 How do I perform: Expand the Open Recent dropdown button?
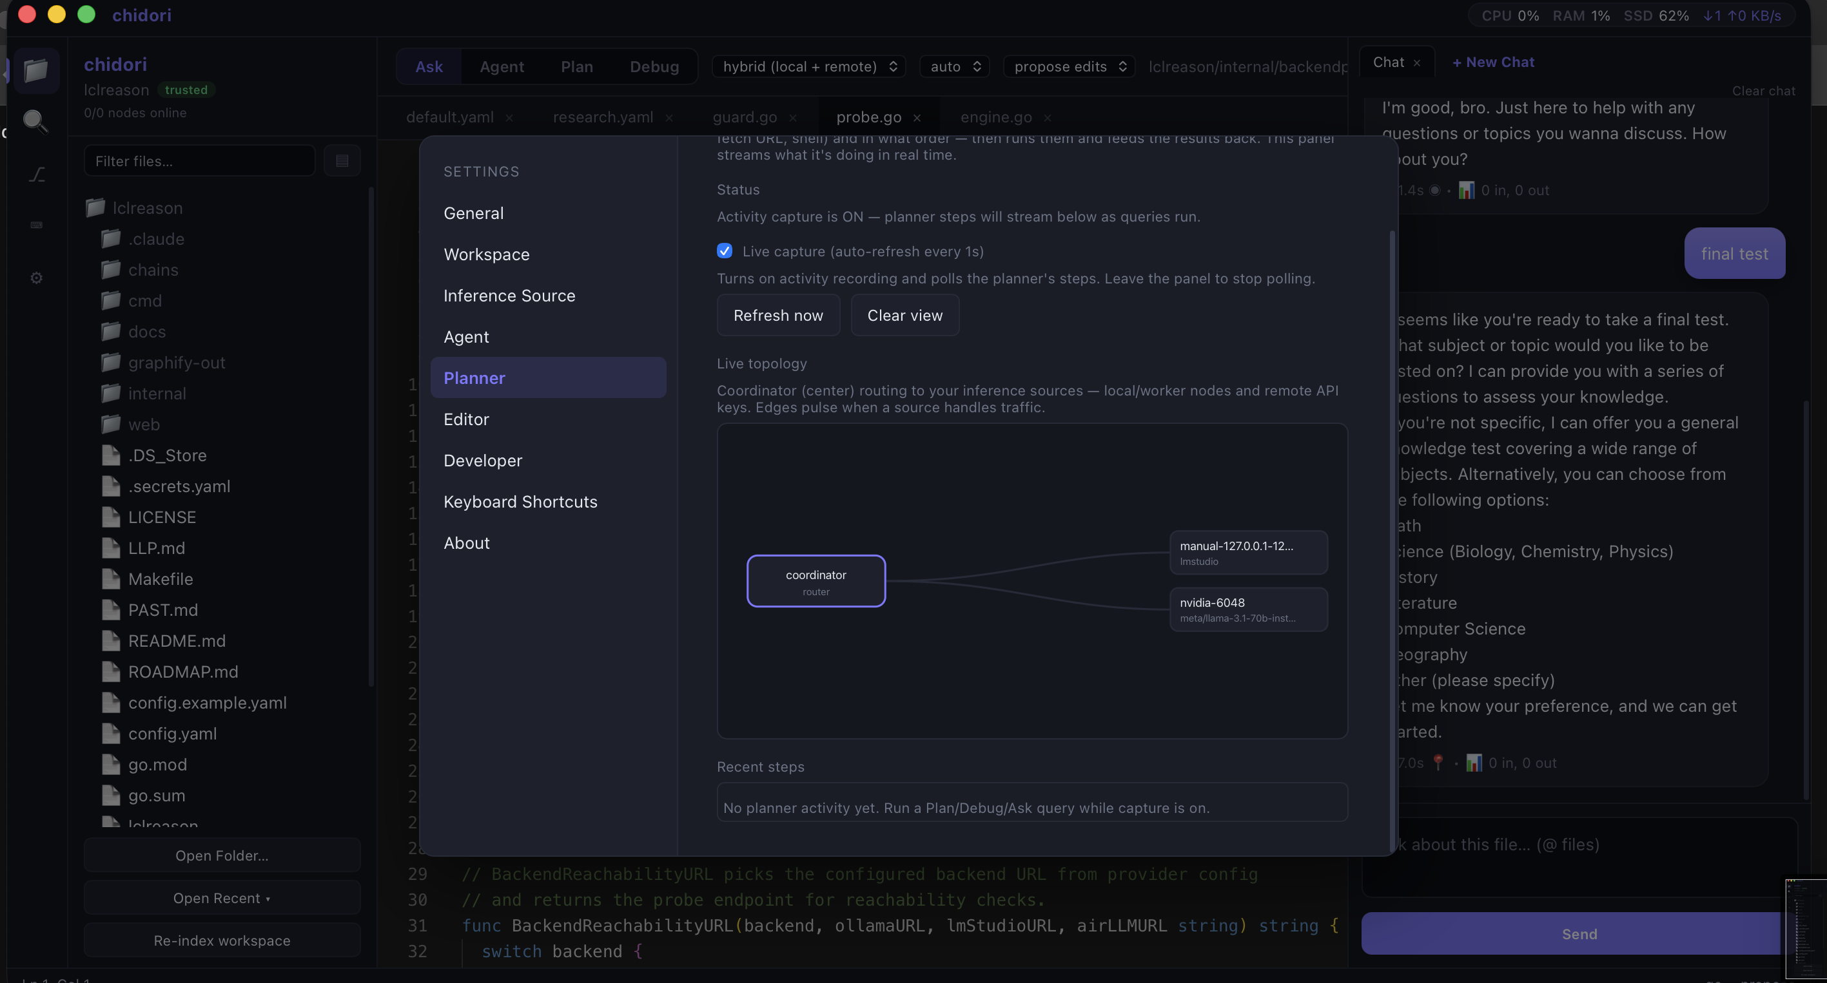[222, 898]
